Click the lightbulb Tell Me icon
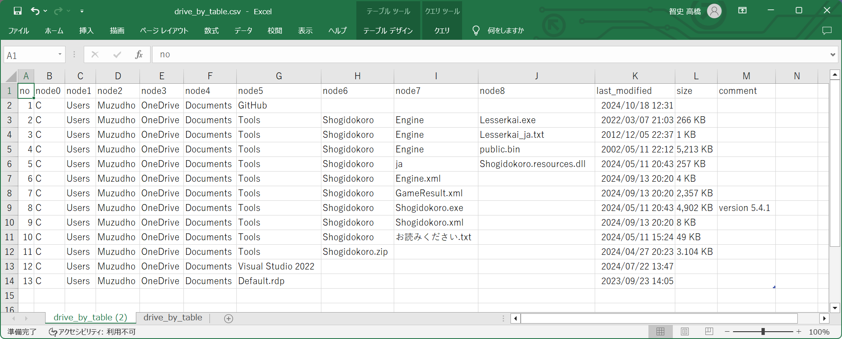The height and width of the screenshot is (339, 842). pyautogui.click(x=476, y=30)
